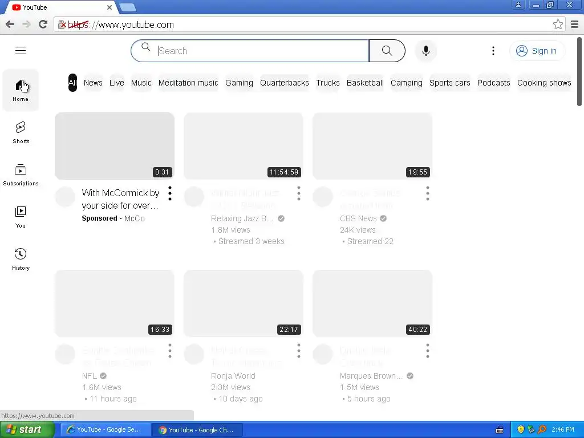Select the Camping filter chip

(x=406, y=83)
